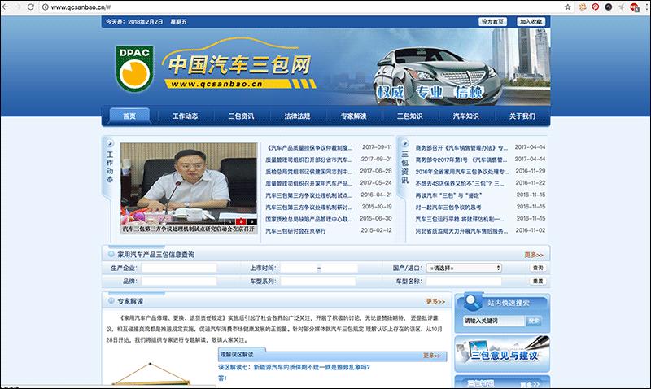Viewport: 651px width, 389px height.
Task: Open the news item dated 2016-04-21
Action: pyautogui.click(x=309, y=194)
